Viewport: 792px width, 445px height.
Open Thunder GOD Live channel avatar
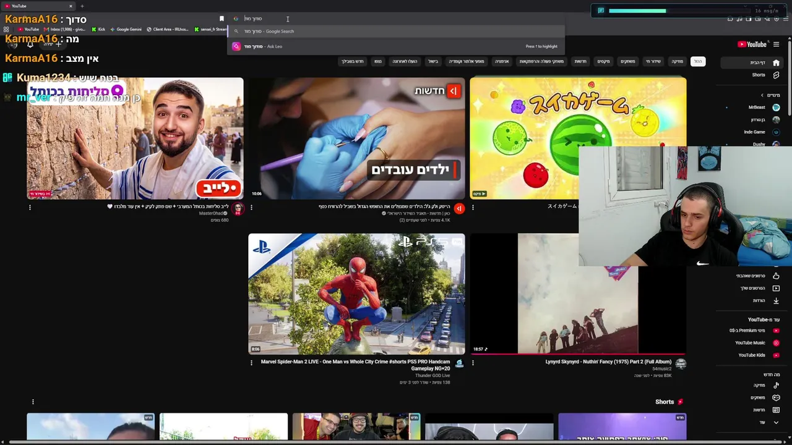pos(459,365)
